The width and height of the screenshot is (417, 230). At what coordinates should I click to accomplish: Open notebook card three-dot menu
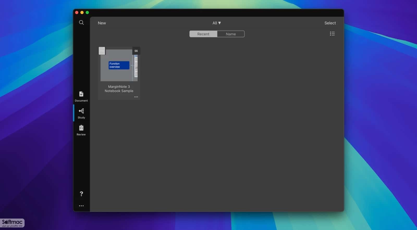tap(136, 97)
